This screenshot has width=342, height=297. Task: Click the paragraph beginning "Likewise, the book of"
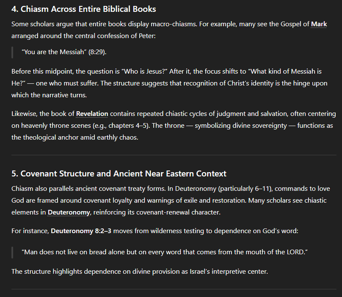tap(169, 126)
